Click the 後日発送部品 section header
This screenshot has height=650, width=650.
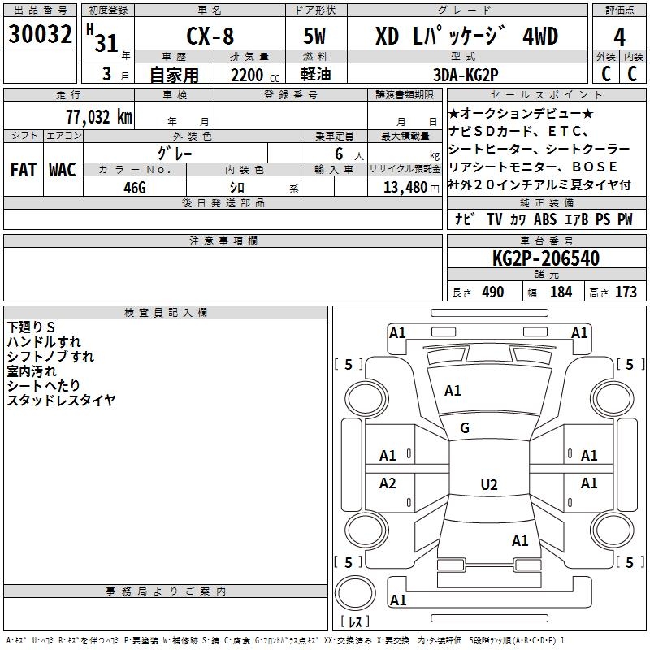(223, 202)
